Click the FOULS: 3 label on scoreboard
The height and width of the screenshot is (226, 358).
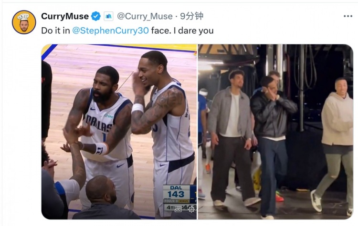(x=171, y=201)
